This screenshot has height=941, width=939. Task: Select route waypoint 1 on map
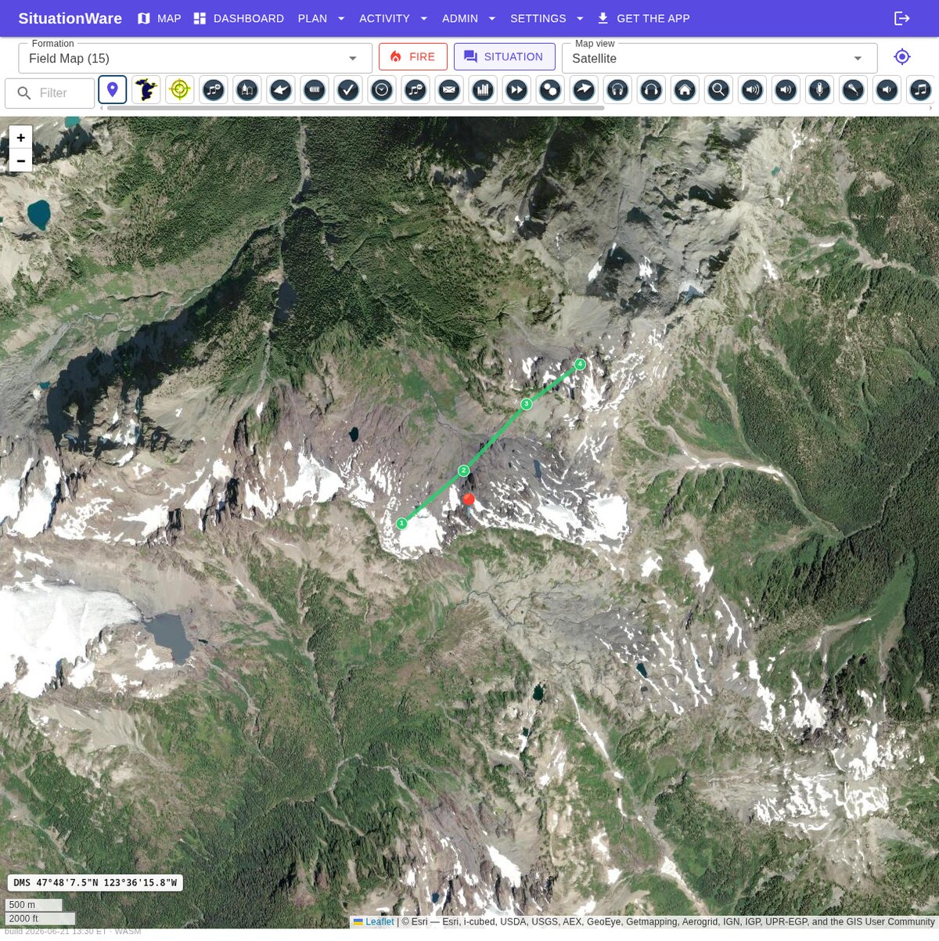point(401,523)
